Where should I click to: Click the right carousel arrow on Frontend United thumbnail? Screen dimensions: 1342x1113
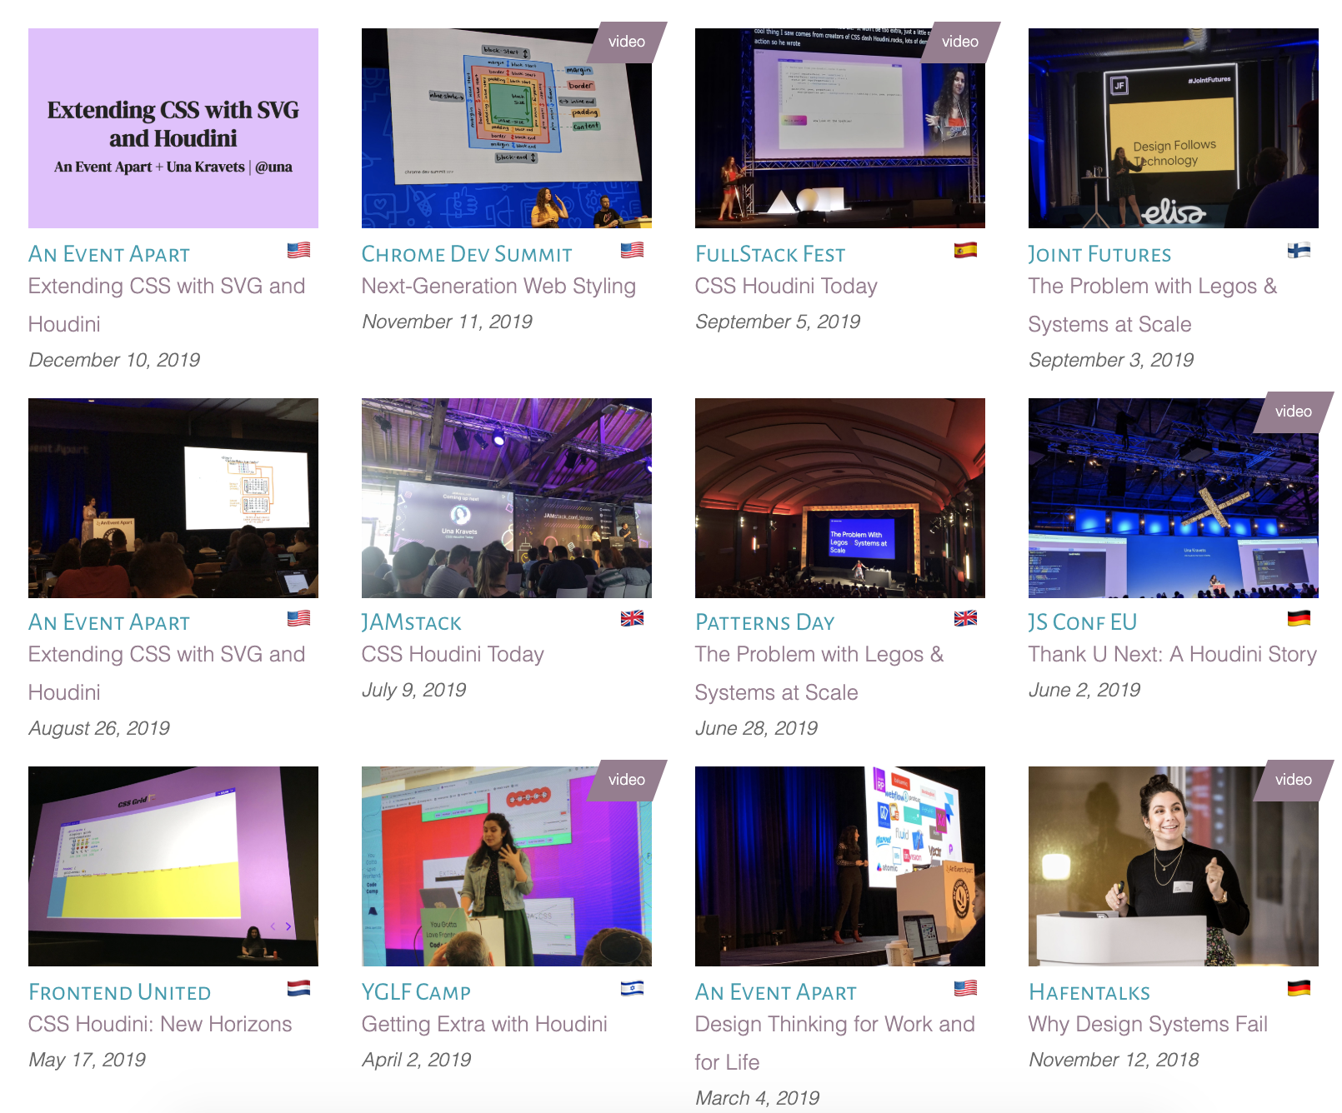pos(288,926)
